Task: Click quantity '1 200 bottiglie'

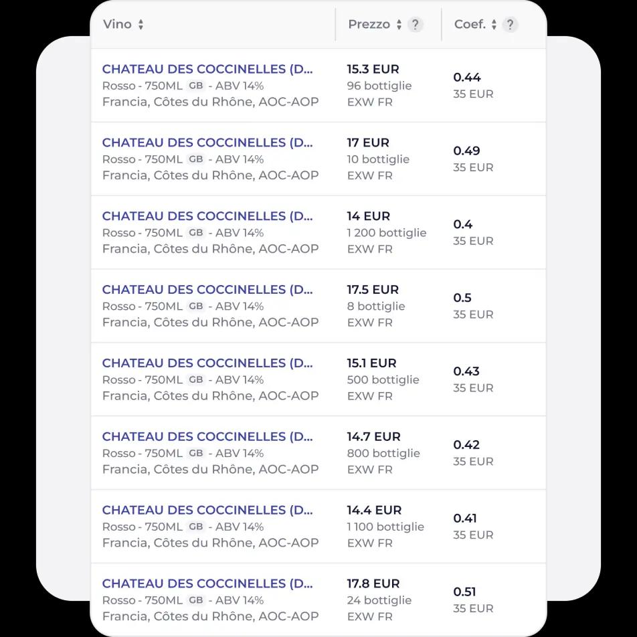Action: coord(387,233)
